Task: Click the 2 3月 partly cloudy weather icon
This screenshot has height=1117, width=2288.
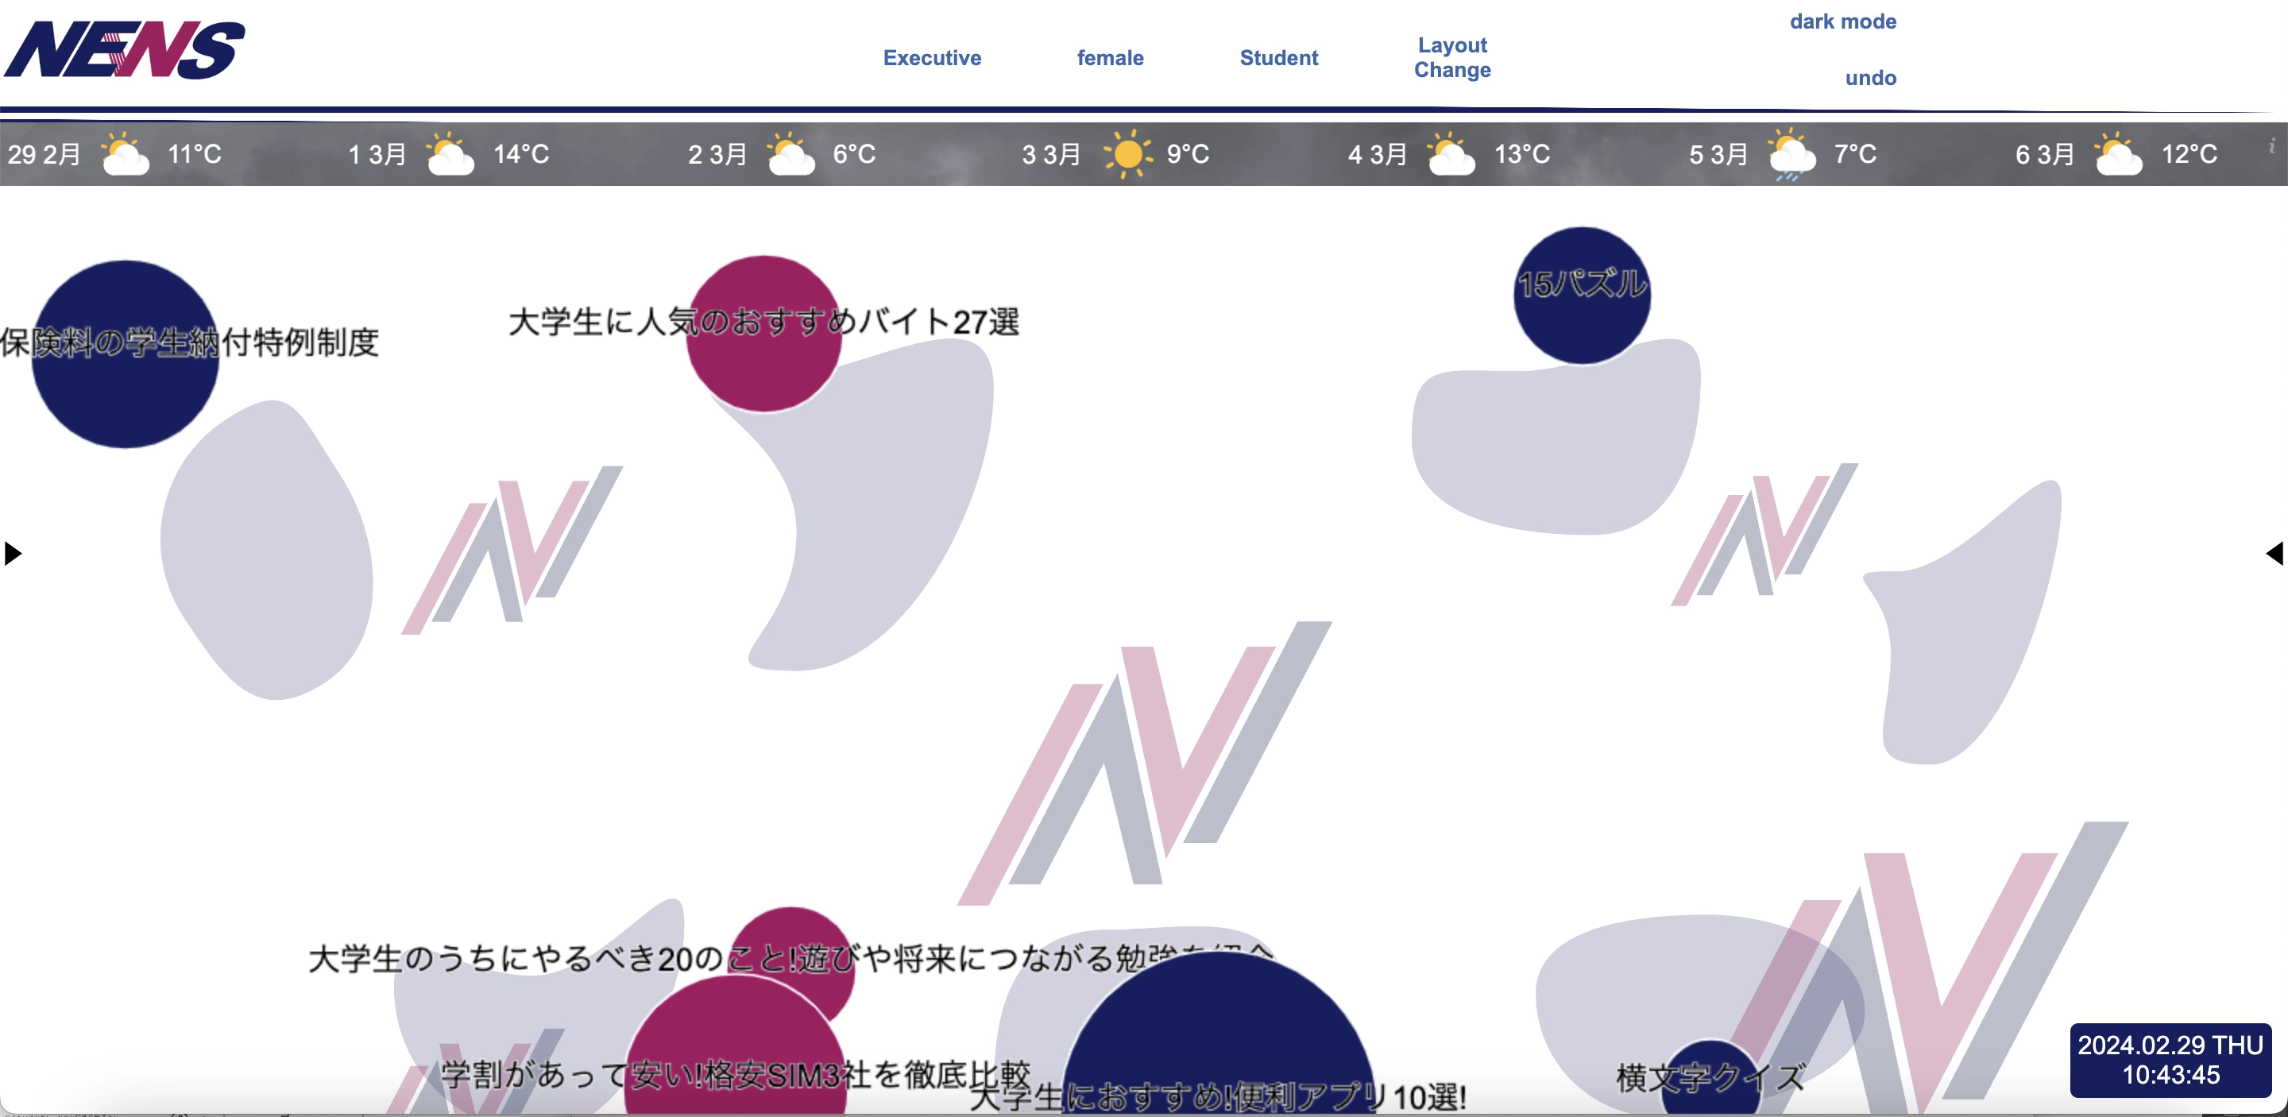Action: coord(790,153)
